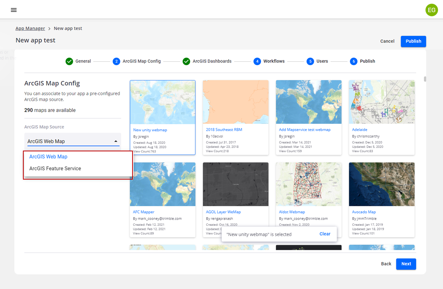Open the hamburger navigation menu

point(14,10)
